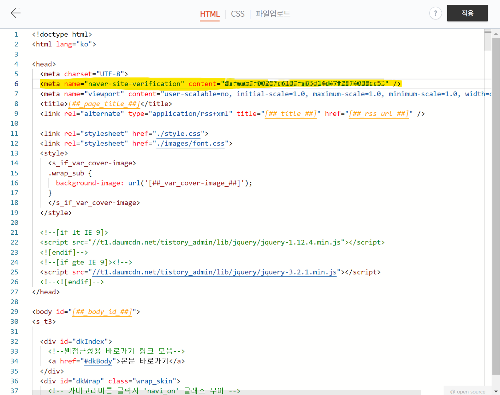Image resolution: width=500 pixels, height=395 pixels.
Task: Follow the jquery-3.2.1.min.js URL link
Action: tap(214, 272)
